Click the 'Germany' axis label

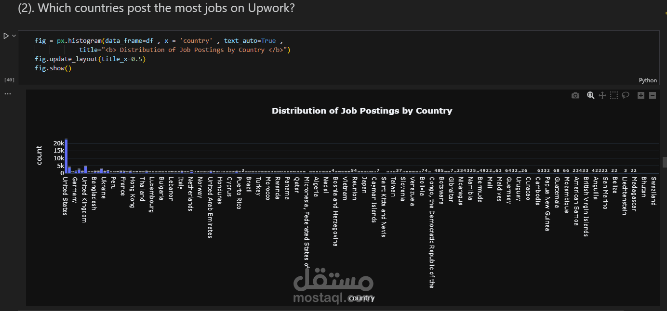pos(75,190)
